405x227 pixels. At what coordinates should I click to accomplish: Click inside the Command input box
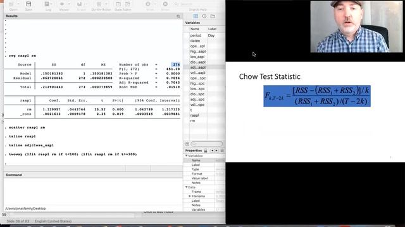93,192
